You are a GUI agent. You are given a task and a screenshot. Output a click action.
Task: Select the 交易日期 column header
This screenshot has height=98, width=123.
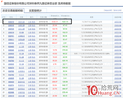coord(43,17)
